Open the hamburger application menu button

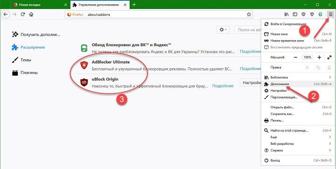(x=331, y=14)
